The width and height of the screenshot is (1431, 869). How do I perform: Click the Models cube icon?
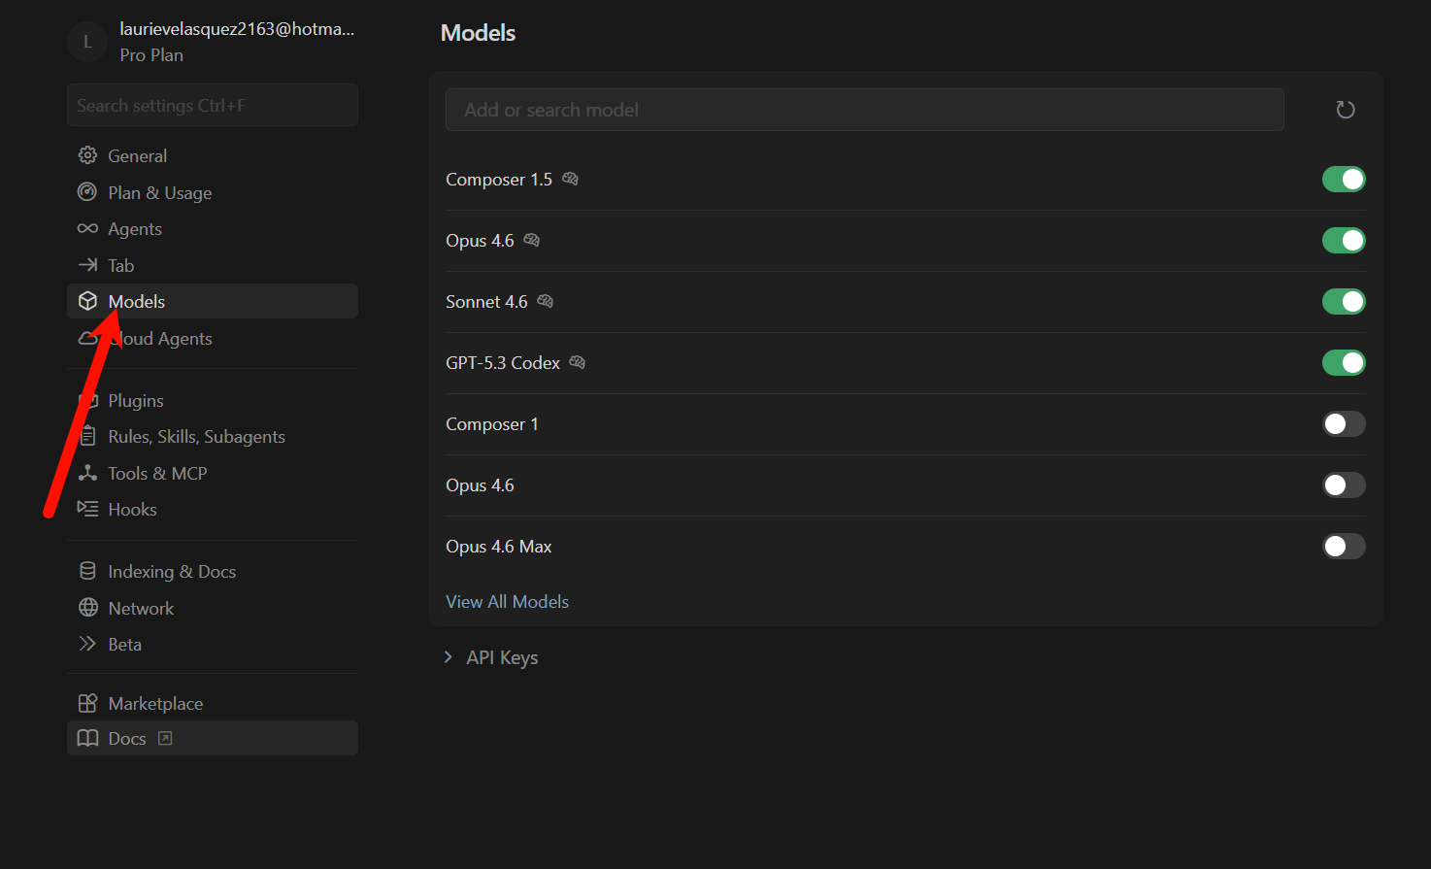87,301
